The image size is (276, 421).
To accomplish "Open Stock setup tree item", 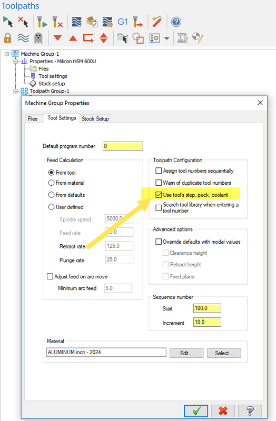I will click(52, 84).
